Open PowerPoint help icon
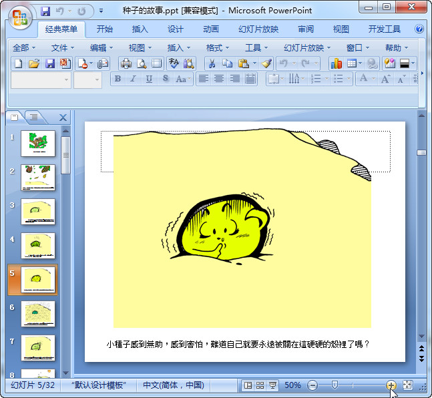The image size is (432, 398). point(419,29)
